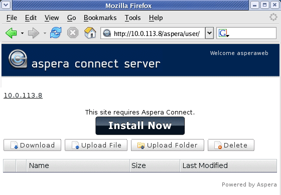Open the File menu
Viewport: 281px width, 195px height.
(x=12, y=18)
